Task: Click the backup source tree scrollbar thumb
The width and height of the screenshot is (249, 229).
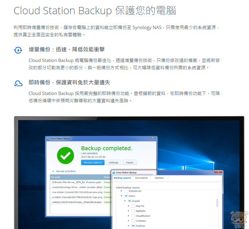Action: click(217, 203)
